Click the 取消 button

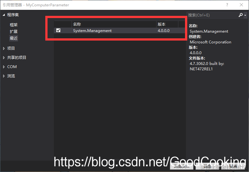click(x=233, y=166)
